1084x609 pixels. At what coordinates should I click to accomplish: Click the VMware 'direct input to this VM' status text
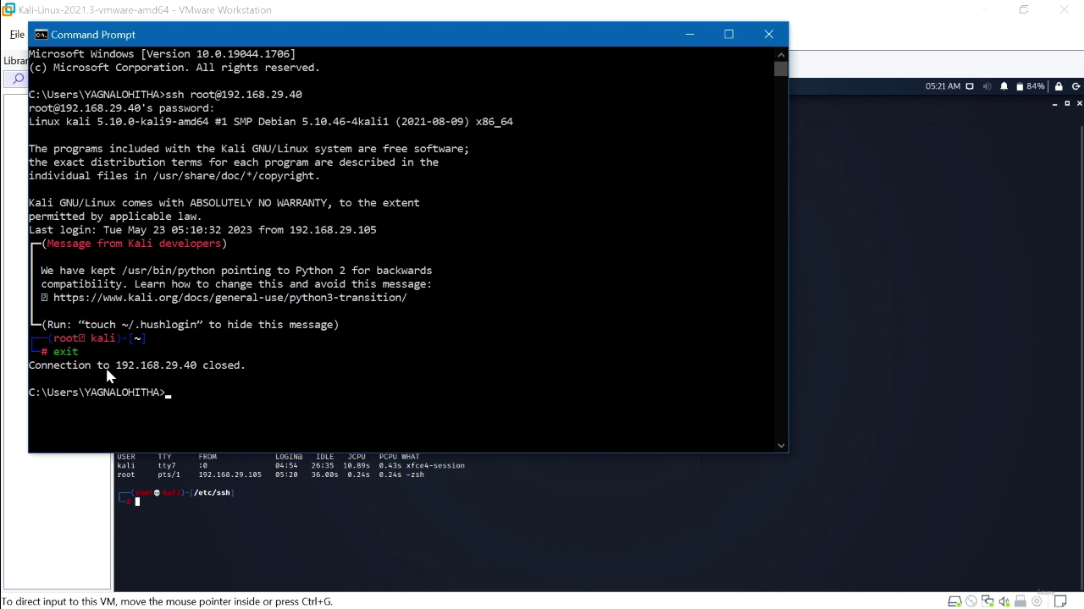pos(168,601)
